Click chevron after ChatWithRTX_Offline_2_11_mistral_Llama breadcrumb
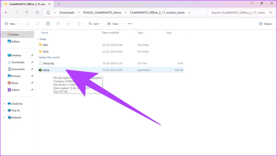 pyautogui.click(x=189, y=12)
